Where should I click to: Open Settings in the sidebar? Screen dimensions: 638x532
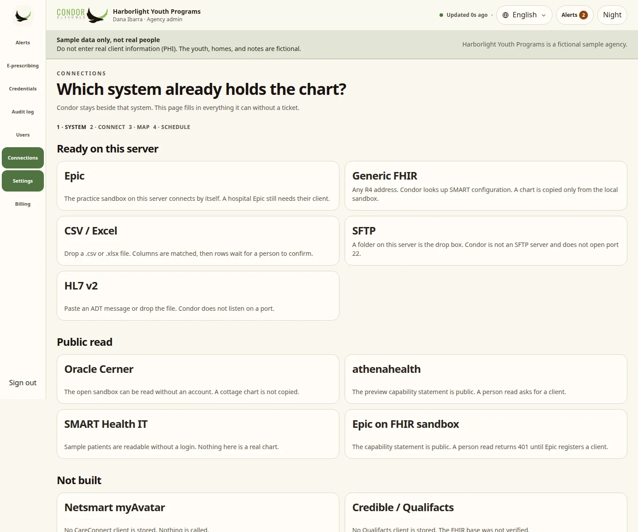pos(23,181)
